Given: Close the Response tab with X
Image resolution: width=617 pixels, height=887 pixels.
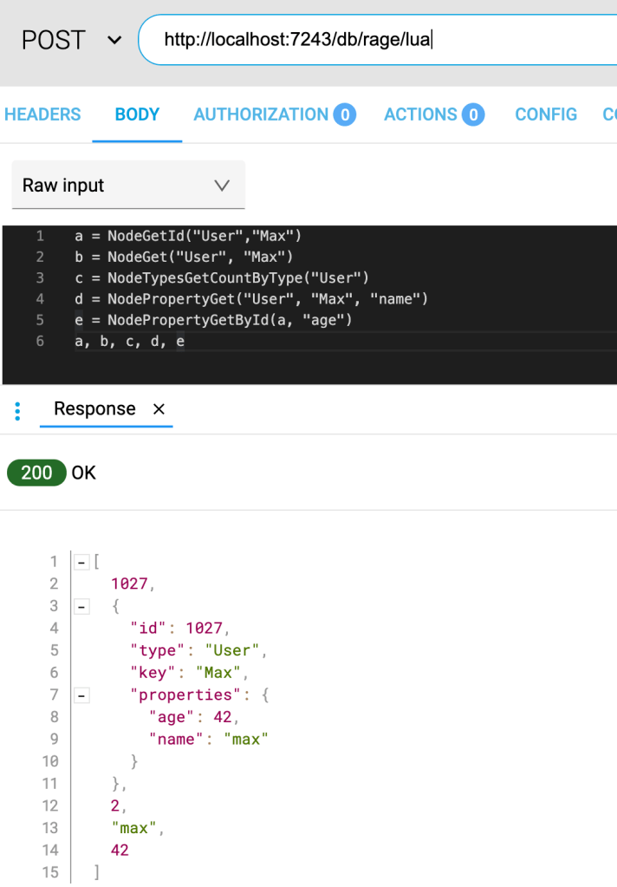Looking at the screenshot, I should click(159, 409).
